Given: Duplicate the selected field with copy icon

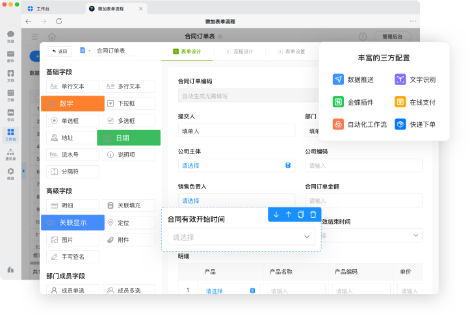Looking at the screenshot, I should [x=300, y=215].
